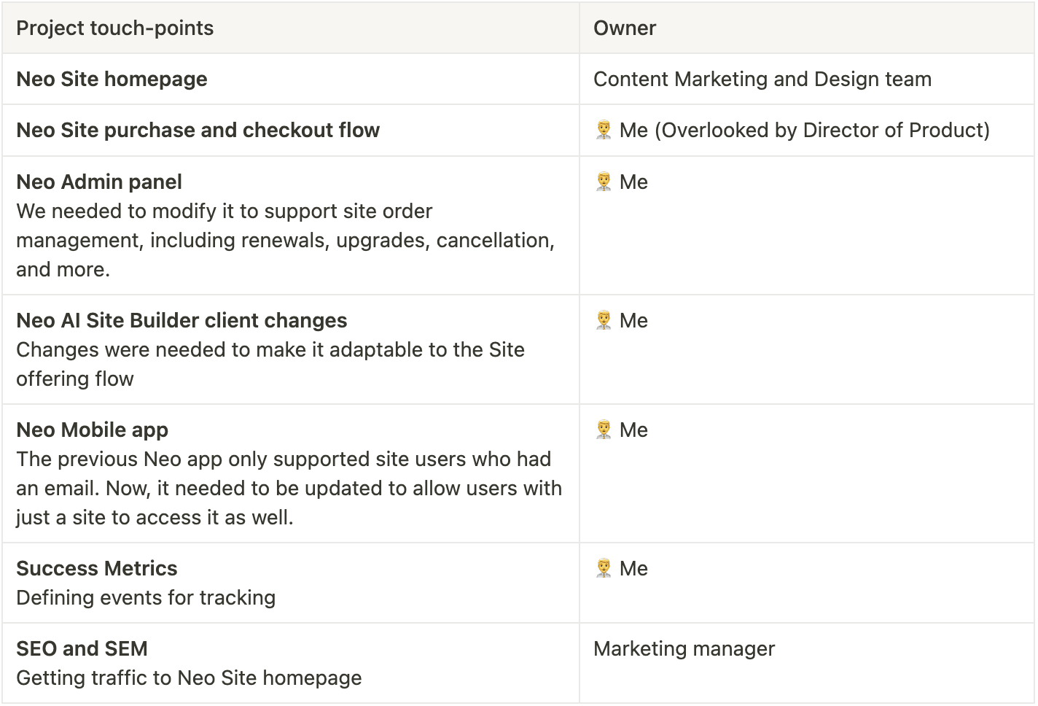Click "Neo Site purchase and checkout flow" text
This screenshot has height=706, width=1038.
pyautogui.click(x=198, y=131)
